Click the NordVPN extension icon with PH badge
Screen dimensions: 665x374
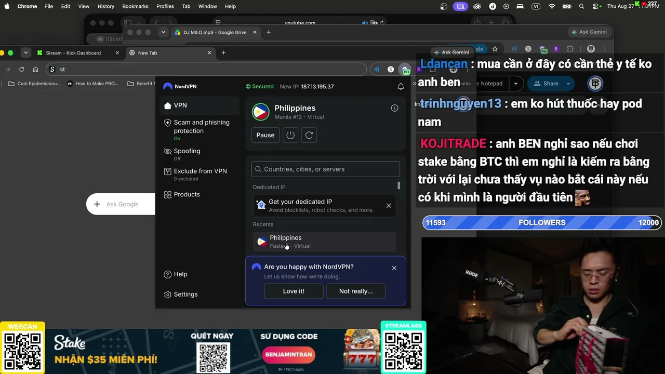click(x=405, y=70)
